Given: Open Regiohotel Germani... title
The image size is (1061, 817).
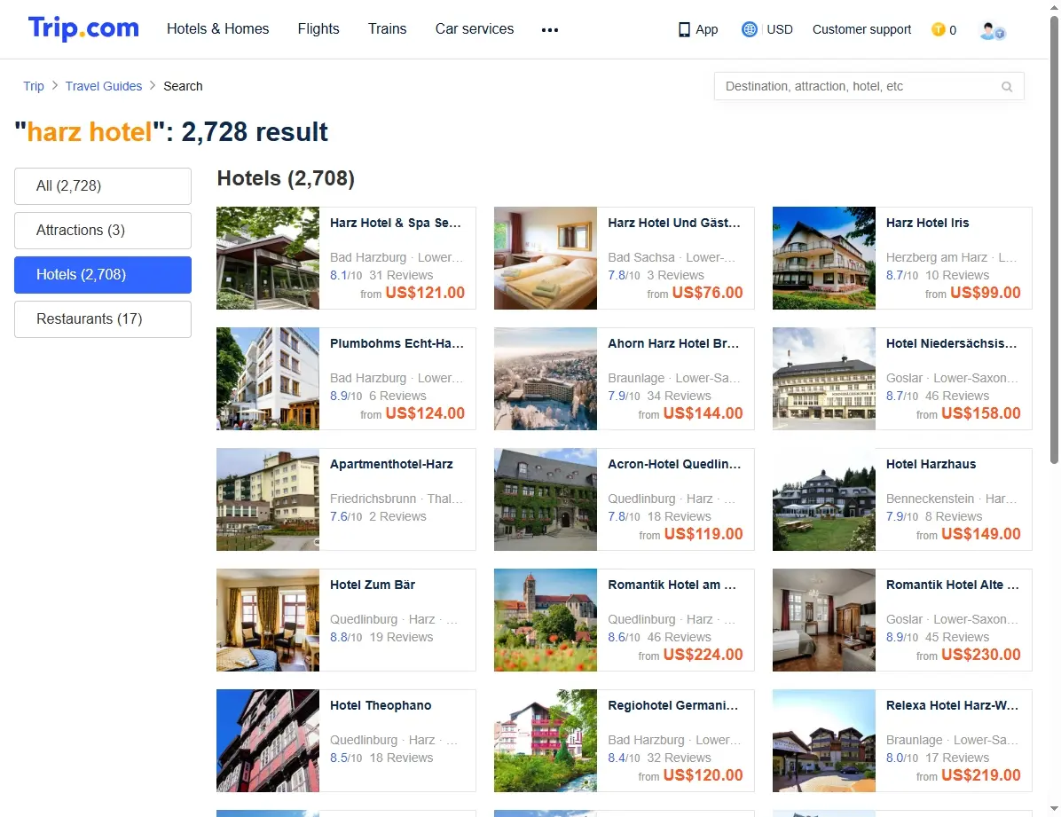Looking at the screenshot, I should click(x=673, y=705).
